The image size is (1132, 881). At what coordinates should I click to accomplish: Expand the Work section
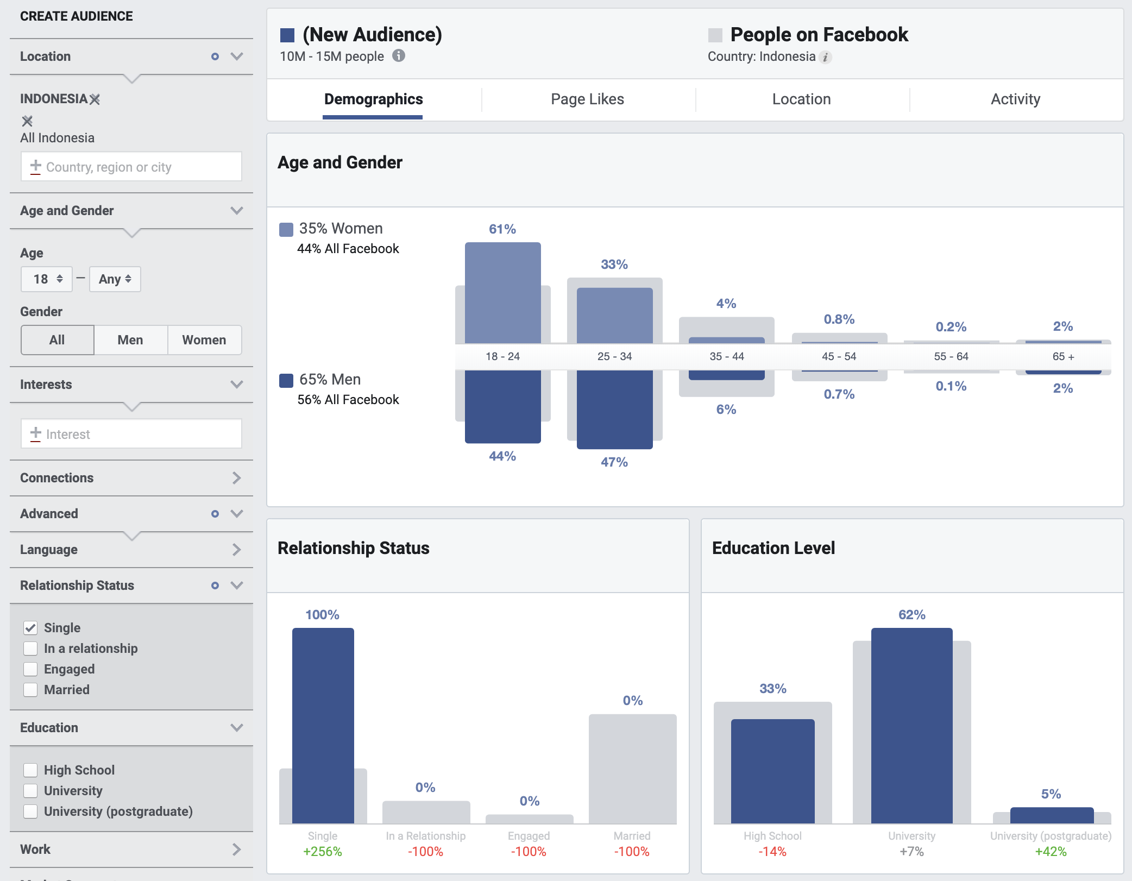[237, 849]
